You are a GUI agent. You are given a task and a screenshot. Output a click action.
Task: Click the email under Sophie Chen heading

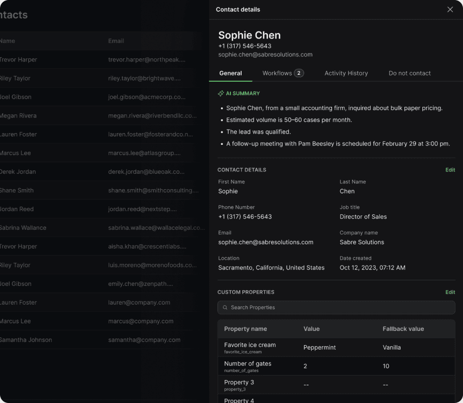click(x=265, y=55)
